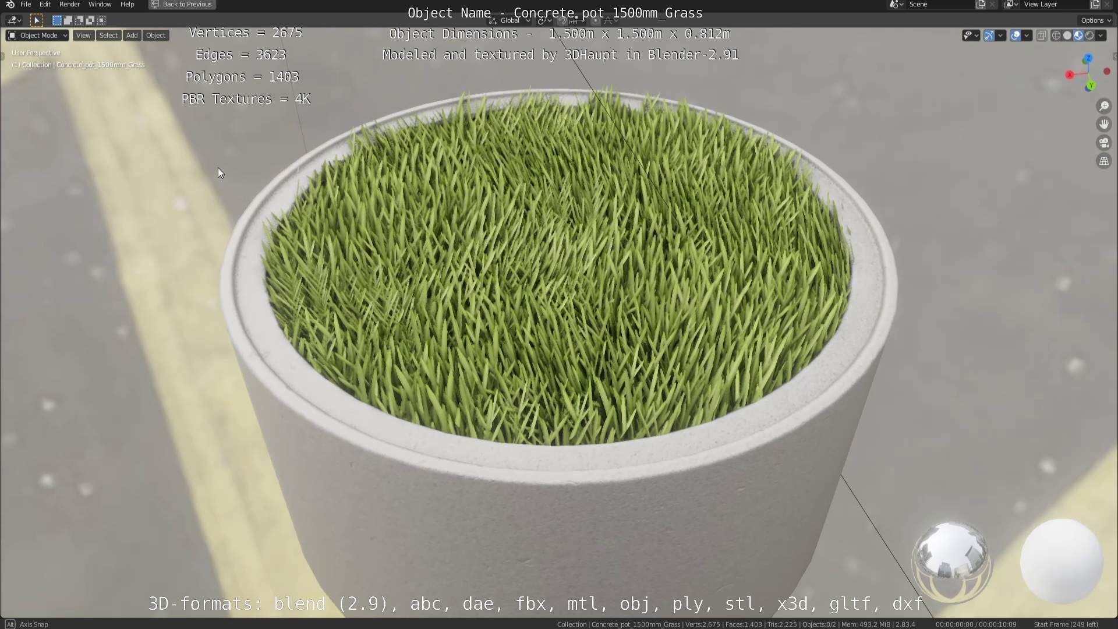Toggle Show Gizmo button

[989, 36]
